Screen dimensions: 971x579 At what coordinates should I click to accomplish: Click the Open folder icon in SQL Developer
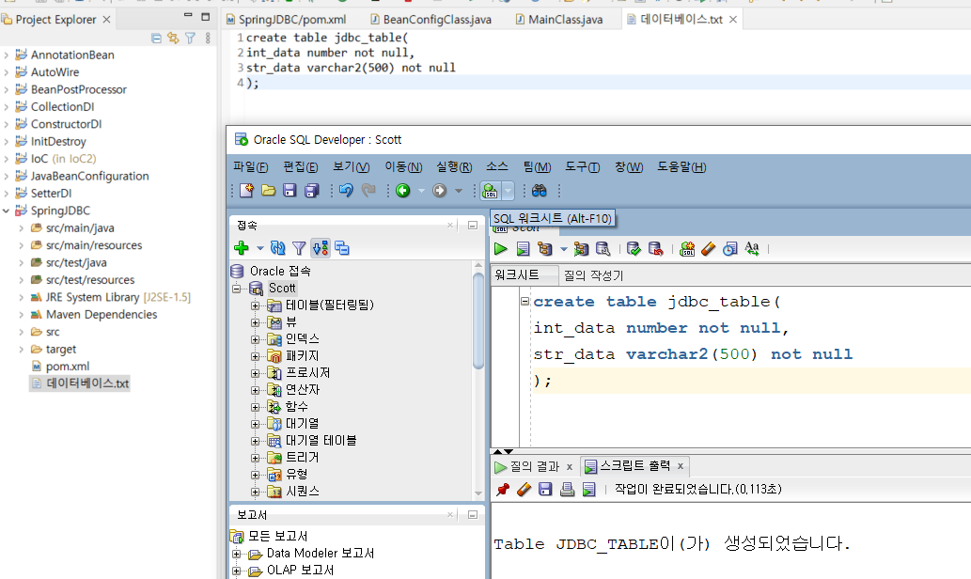pos(268,191)
